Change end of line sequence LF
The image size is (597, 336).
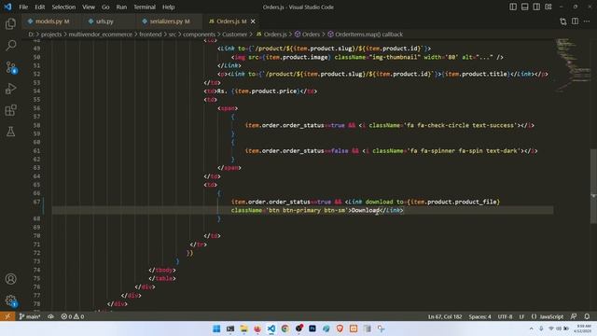click(x=521, y=316)
